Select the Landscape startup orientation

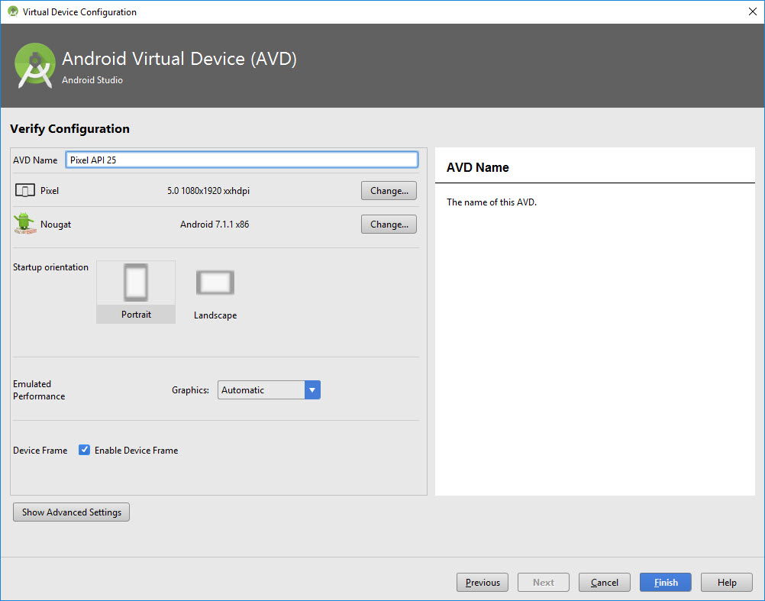point(215,292)
